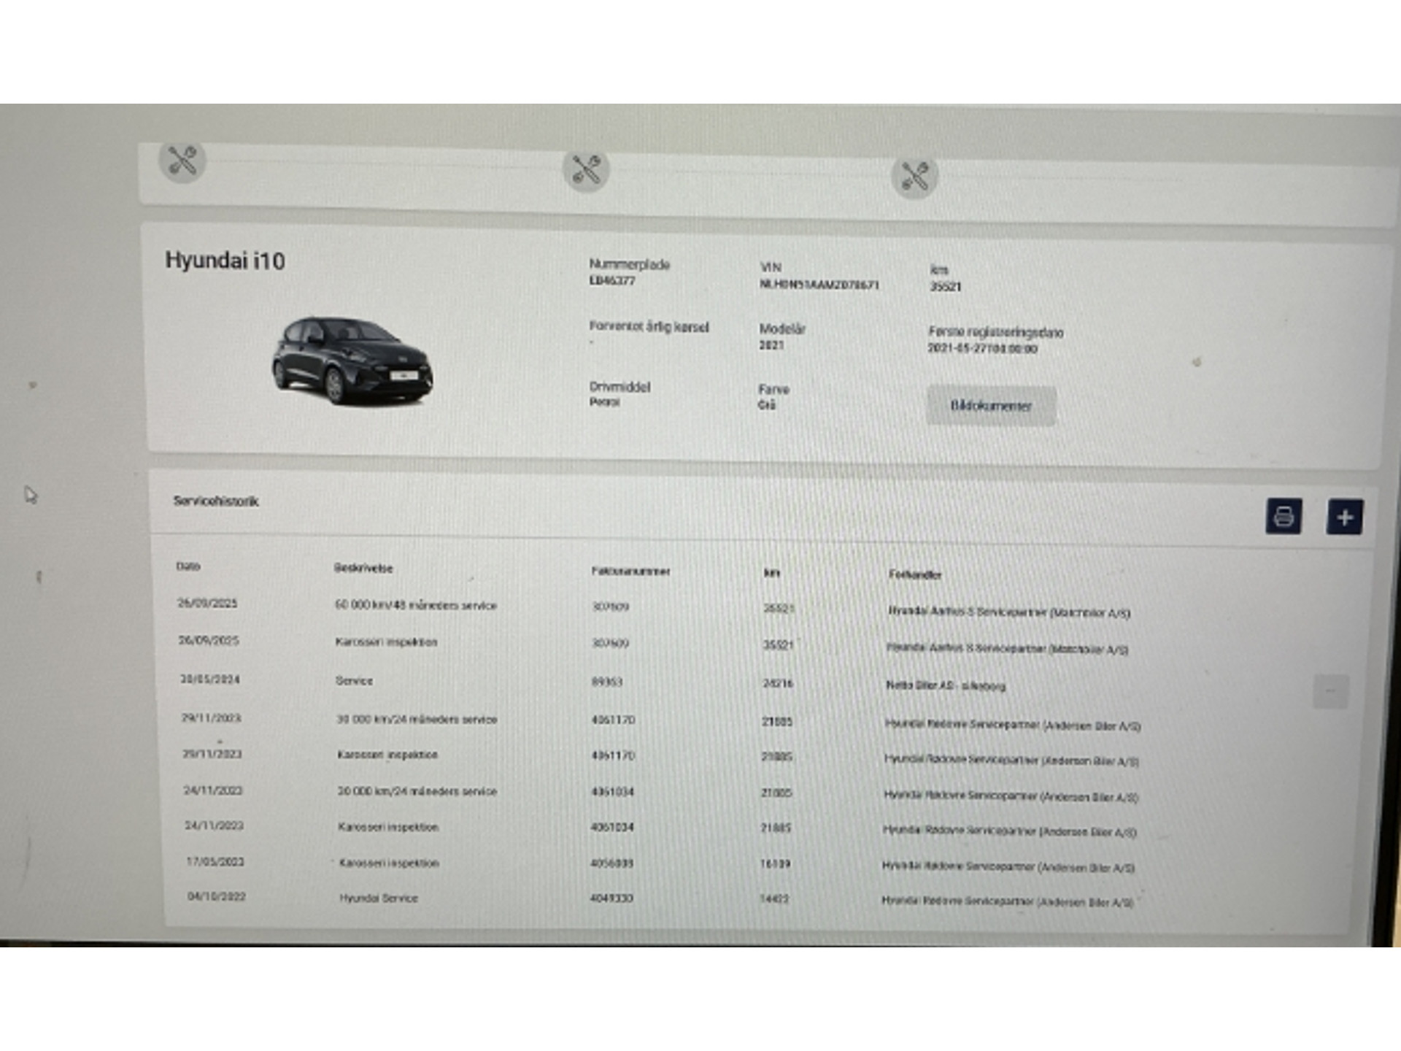The image size is (1401, 1051).
Task: Click the Forventet årlig kørsel label
Action: [649, 327]
